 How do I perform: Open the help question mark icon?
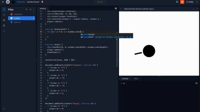[4, 109]
